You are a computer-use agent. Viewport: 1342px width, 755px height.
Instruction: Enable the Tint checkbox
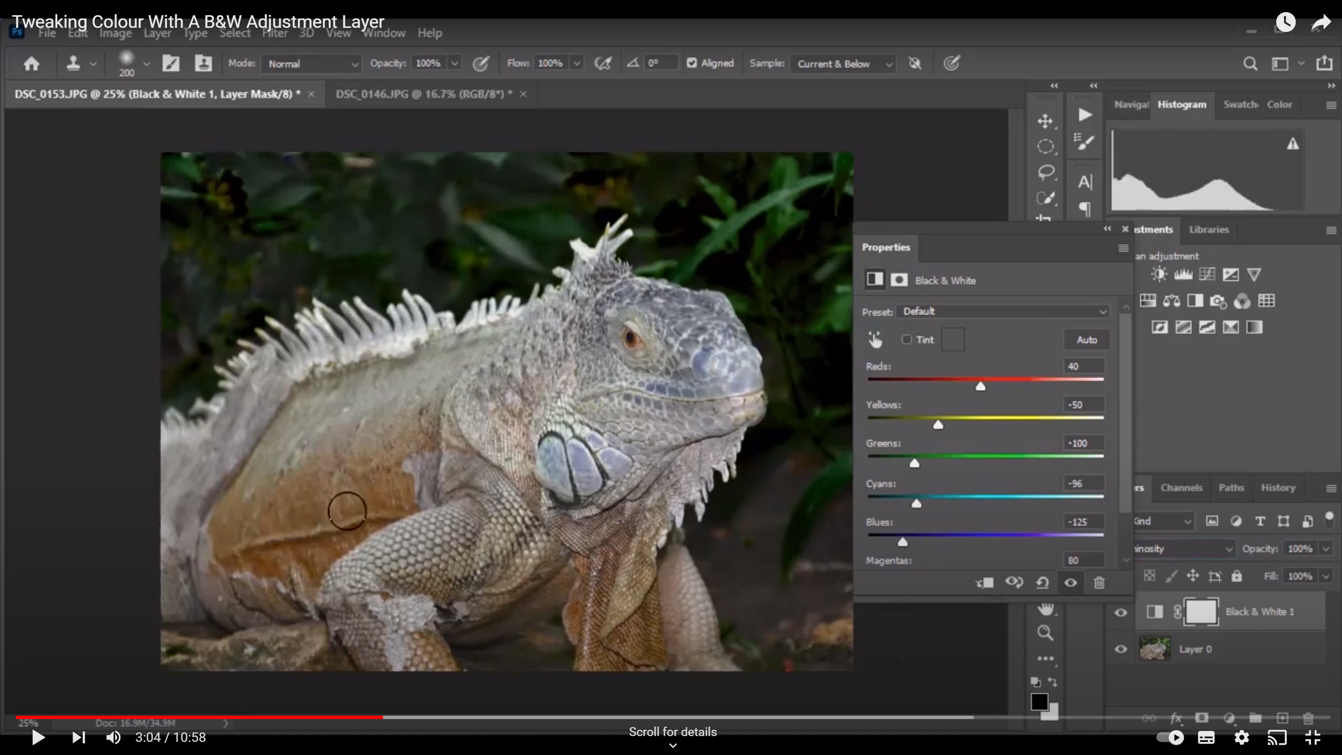pyautogui.click(x=907, y=339)
